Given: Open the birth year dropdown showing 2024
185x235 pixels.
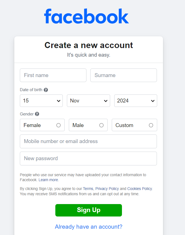Looking at the screenshot, I should tap(136, 101).
